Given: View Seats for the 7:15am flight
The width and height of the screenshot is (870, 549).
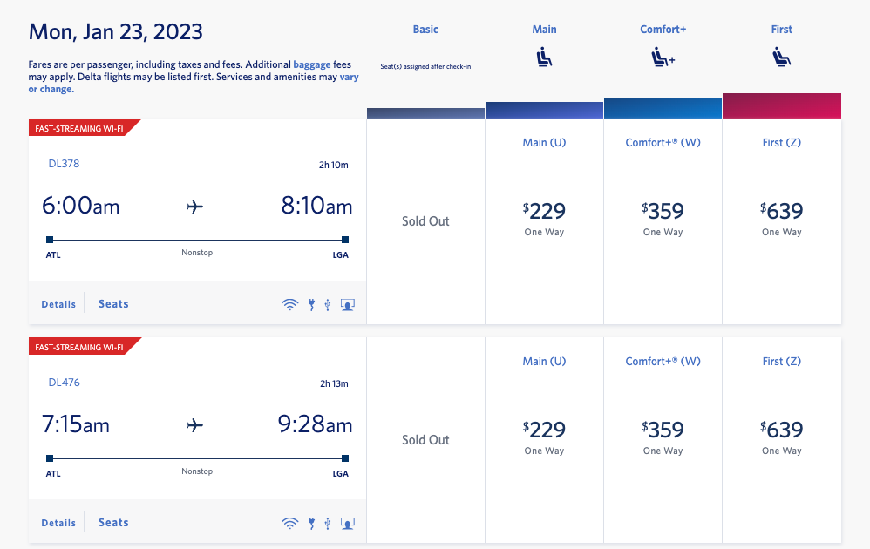Looking at the screenshot, I should click(113, 523).
